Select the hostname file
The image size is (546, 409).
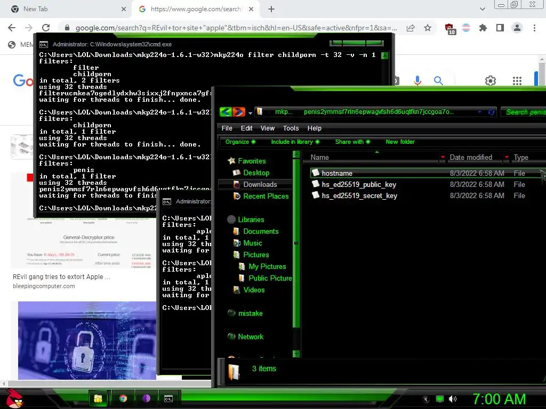(337, 173)
